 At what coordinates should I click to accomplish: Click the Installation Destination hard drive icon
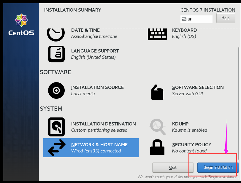[x=56, y=127]
